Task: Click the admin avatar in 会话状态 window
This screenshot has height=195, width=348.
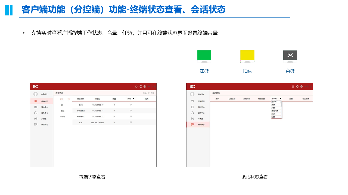Action: 192,94
